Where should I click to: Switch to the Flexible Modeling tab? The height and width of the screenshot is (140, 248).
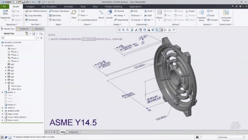pos(113,7)
